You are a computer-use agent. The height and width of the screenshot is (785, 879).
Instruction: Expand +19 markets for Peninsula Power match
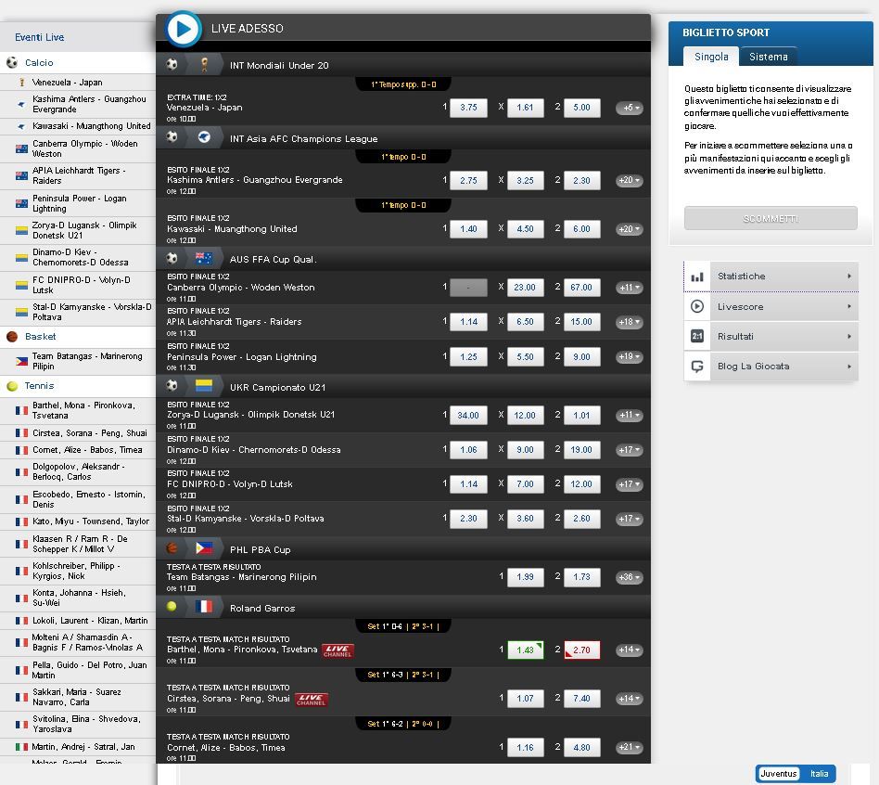(x=629, y=357)
